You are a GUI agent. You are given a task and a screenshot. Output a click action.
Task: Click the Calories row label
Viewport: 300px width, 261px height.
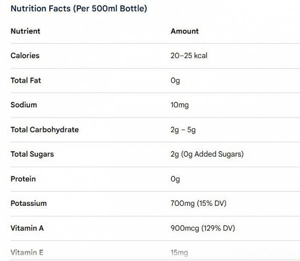pos(25,56)
